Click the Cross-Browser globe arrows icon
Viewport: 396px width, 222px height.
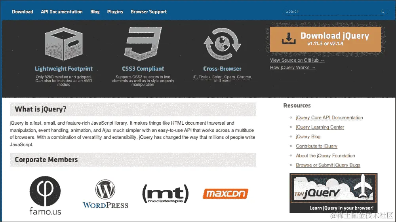222,44
